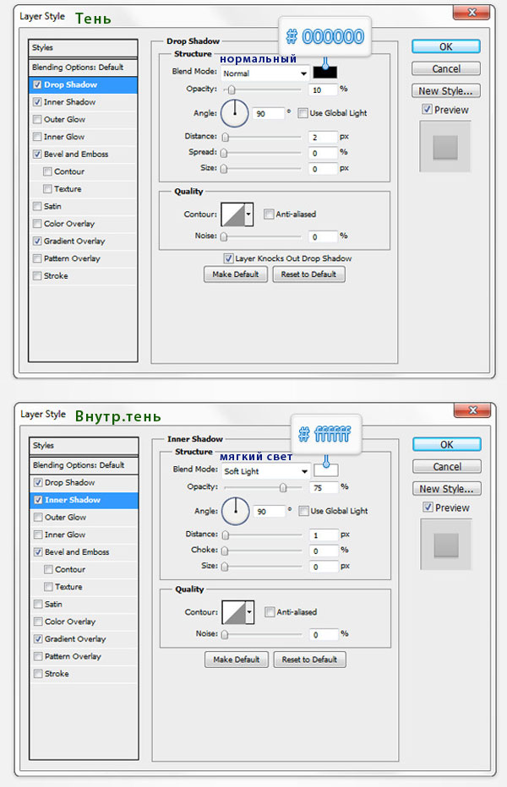
Task: Click the black shadow color swatch
Action: point(325,73)
